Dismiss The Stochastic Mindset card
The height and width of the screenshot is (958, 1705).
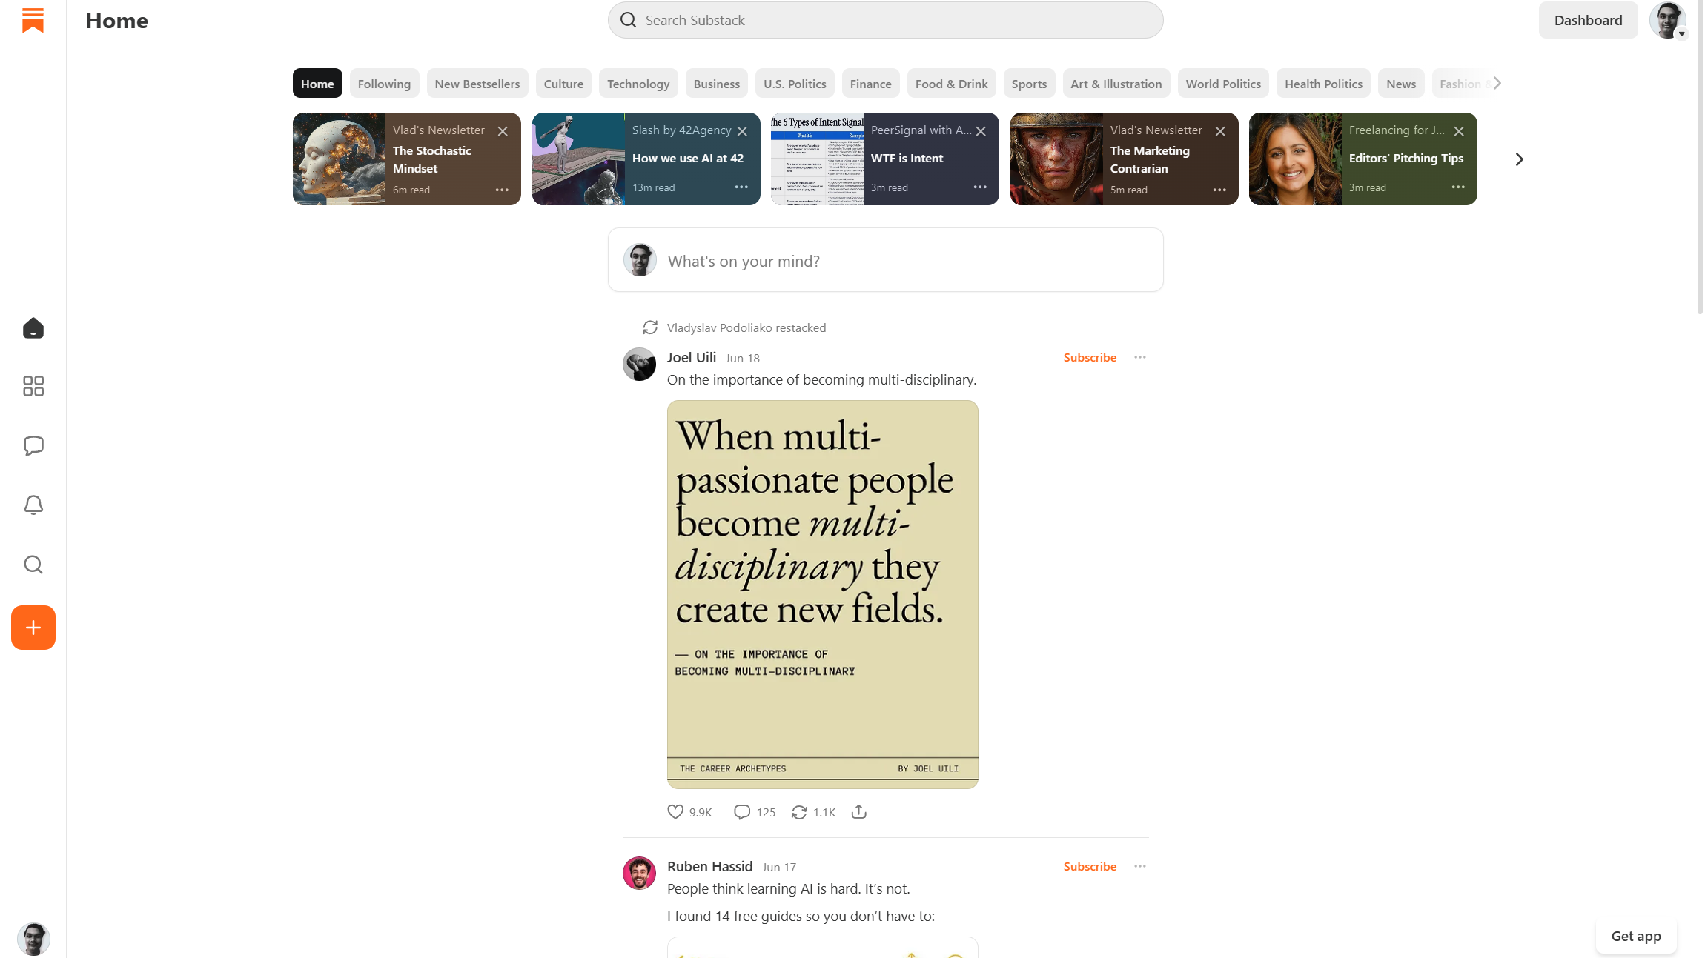tap(503, 131)
